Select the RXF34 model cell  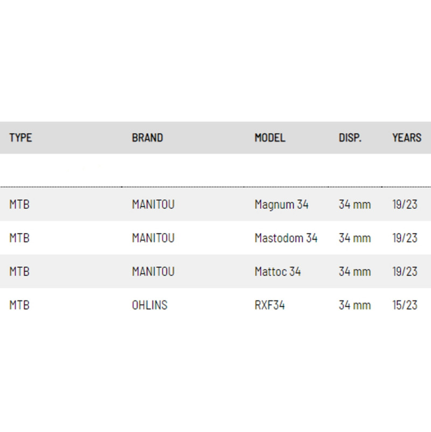[x=269, y=305]
